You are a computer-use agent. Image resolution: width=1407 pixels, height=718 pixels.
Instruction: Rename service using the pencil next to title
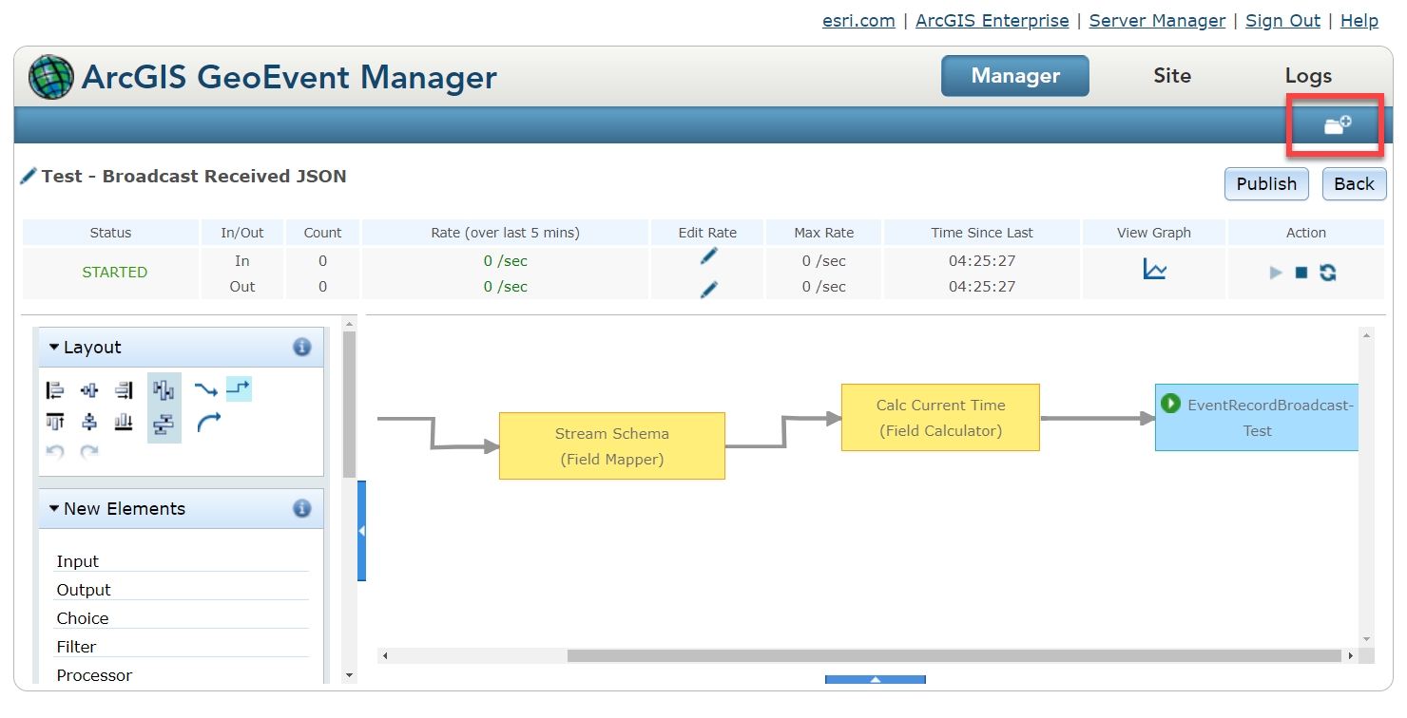pyautogui.click(x=29, y=175)
